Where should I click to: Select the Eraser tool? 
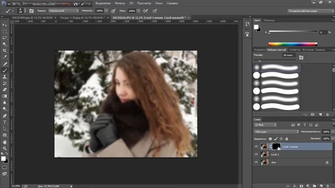(x=5, y=89)
